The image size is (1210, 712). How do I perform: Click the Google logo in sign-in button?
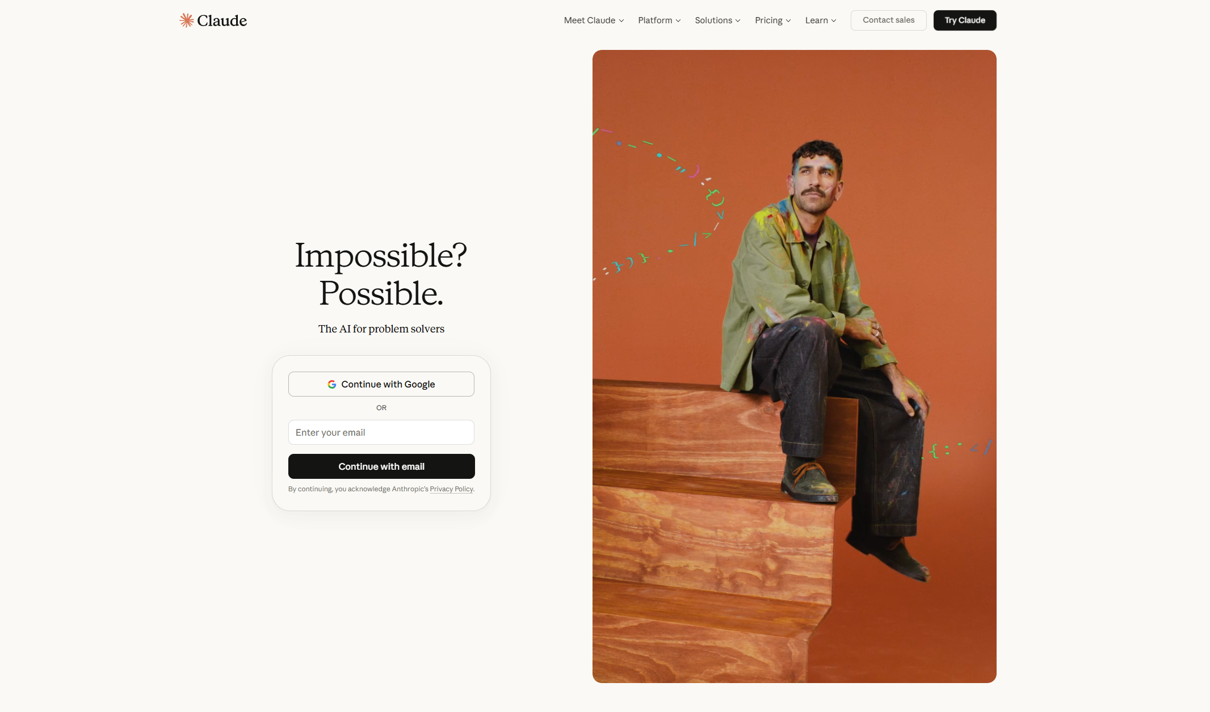[332, 385]
